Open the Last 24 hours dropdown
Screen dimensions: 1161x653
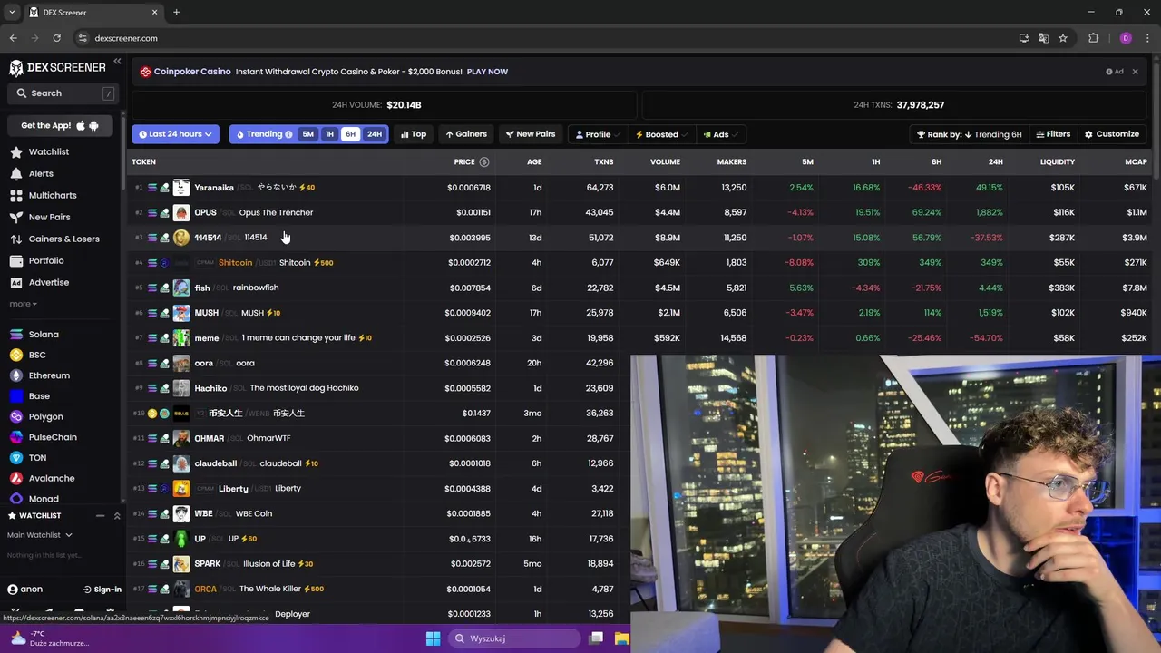click(x=175, y=134)
